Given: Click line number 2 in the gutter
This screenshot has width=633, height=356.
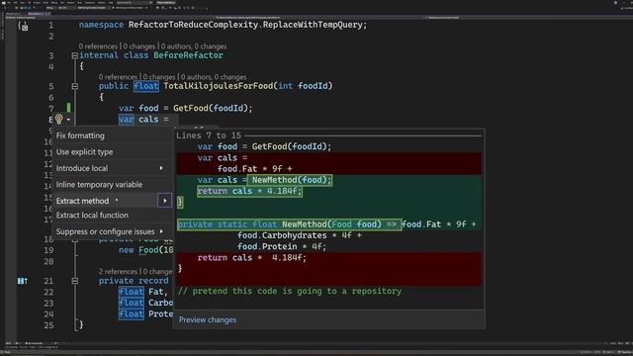Looking at the screenshot, I should (50, 37).
